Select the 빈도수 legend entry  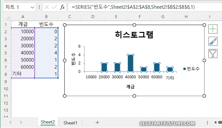(192, 69)
